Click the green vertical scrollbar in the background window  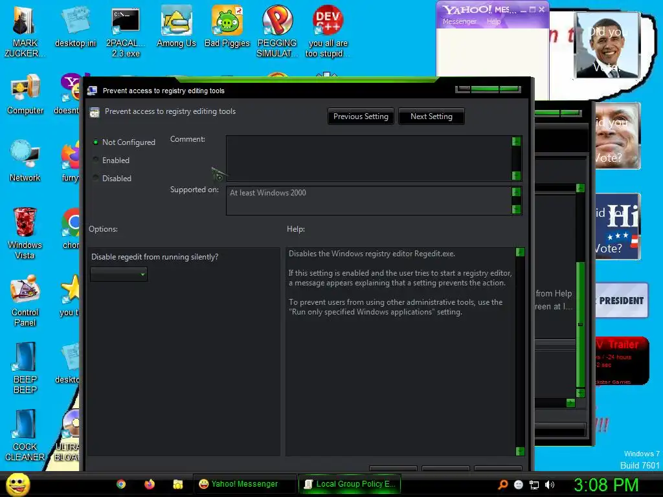[x=581, y=324]
